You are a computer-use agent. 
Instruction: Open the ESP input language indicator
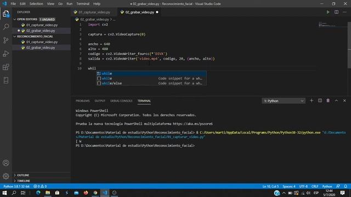click(316, 193)
